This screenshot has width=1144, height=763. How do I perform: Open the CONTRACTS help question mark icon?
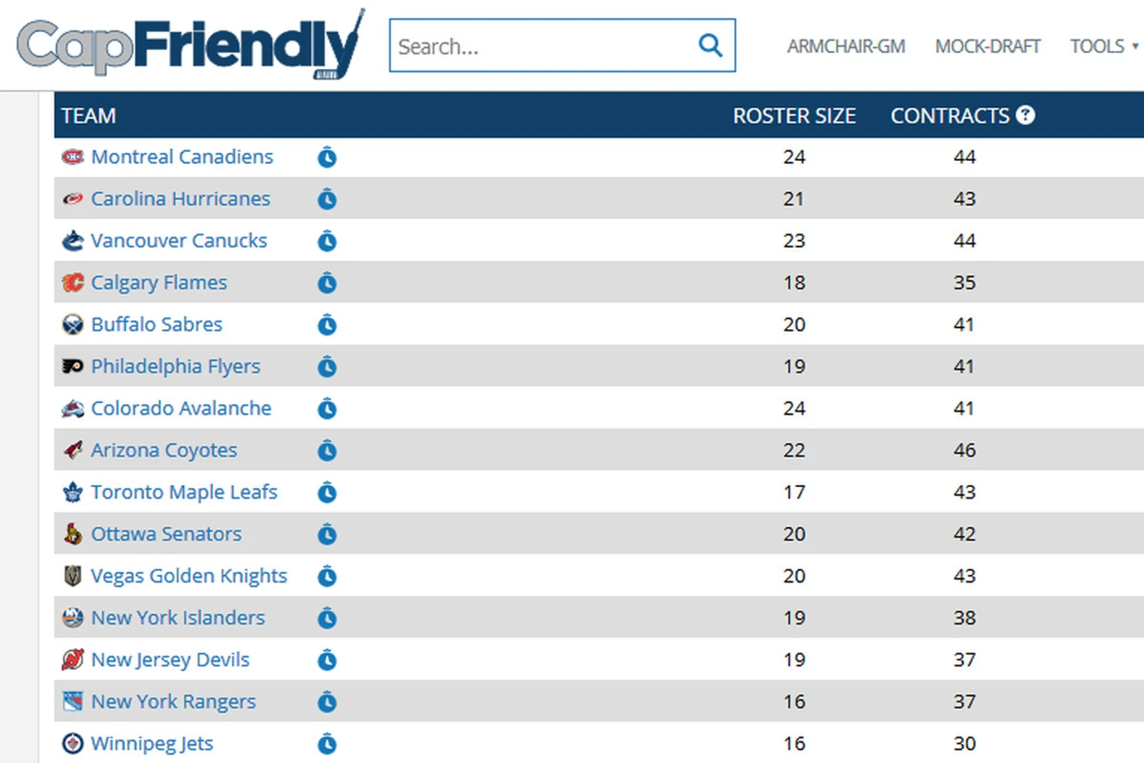click(1025, 115)
